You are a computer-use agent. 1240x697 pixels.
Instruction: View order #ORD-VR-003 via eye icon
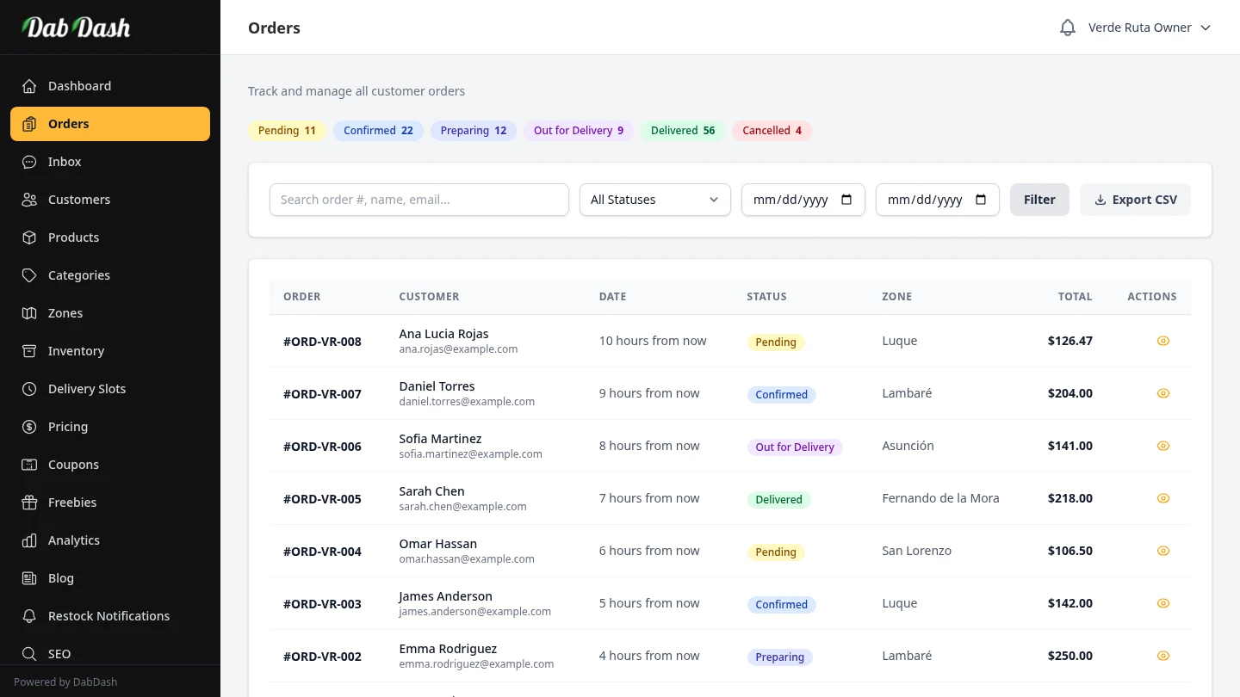1162,603
